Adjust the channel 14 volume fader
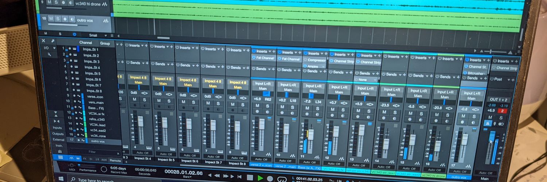Image resolution: width=547 pixels, height=182 pixels. tap(386, 144)
